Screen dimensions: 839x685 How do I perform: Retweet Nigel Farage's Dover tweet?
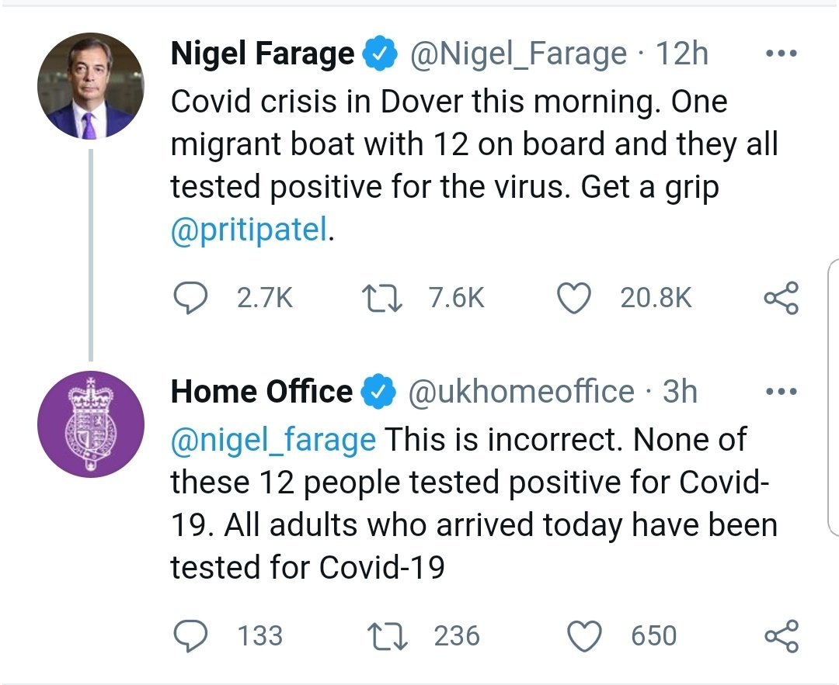pyautogui.click(x=381, y=299)
